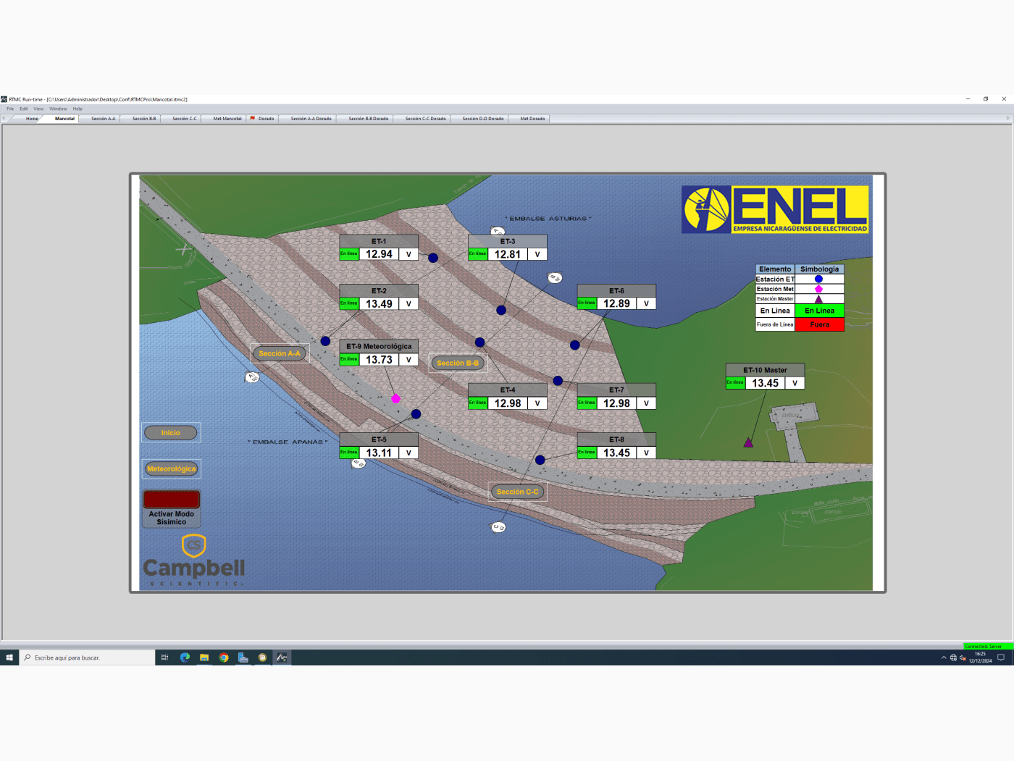
Task: Click the Campbell Scientific logo
Action: click(194, 560)
